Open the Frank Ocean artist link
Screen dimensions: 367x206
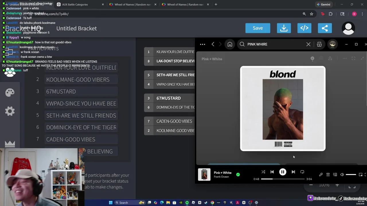point(221,177)
